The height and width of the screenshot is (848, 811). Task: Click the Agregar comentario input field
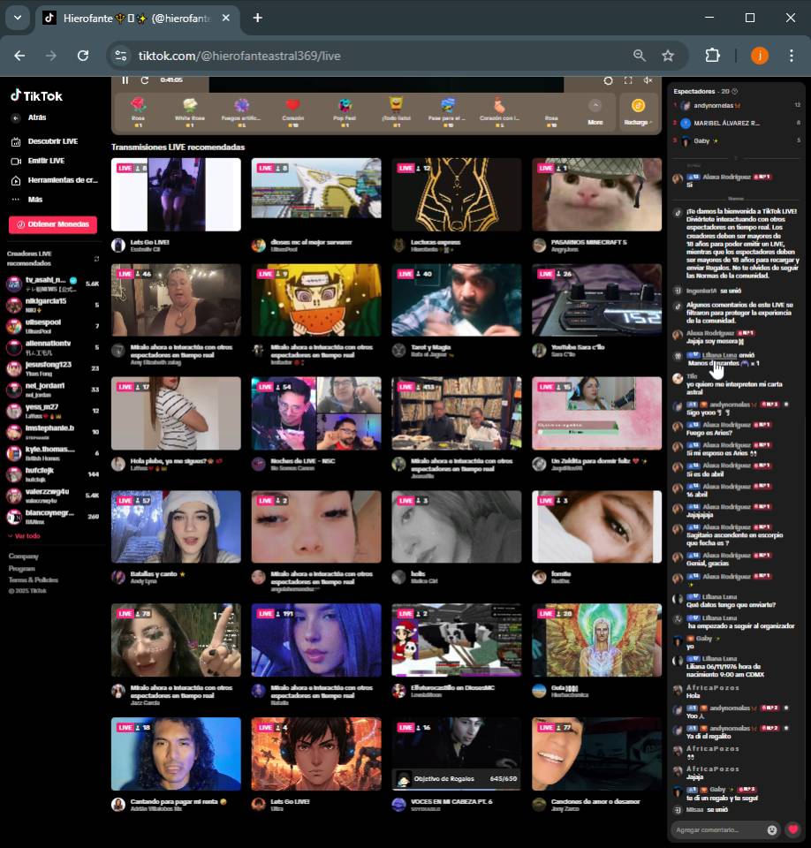click(x=717, y=830)
